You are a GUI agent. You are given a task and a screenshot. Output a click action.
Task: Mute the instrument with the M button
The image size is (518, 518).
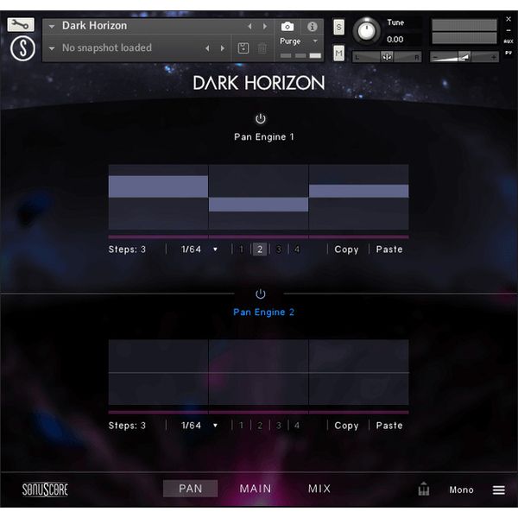pos(338,53)
